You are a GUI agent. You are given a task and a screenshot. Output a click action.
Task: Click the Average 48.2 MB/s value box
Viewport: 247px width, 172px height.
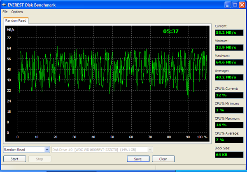(x=229, y=77)
